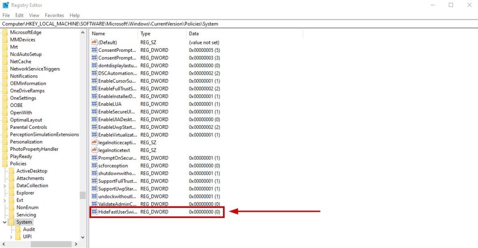Open the Help menu
The height and width of the screenshot is (248, 478).
coord(74,15)
